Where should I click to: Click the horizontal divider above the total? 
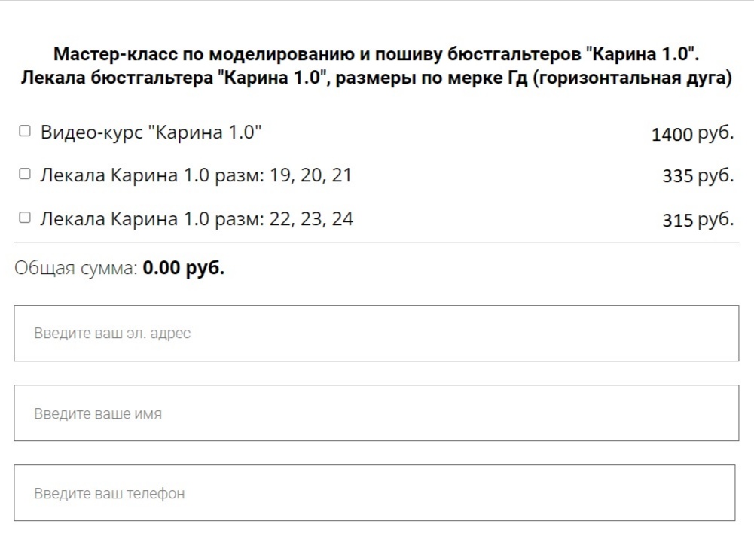[x=376, y=242]
